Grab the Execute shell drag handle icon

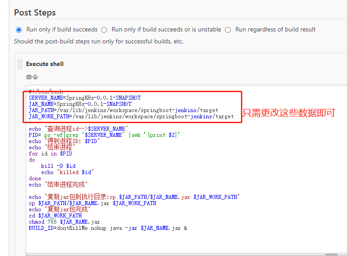[20, 64]
